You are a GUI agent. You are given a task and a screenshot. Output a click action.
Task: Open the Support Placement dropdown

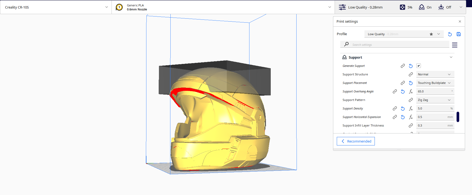[435, 83]
